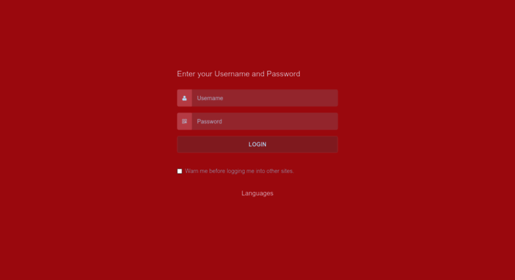Image resolution: width=515 pixels, height=280 pixels.
Task: Click the person icon in the Username row
Action: tap(184, 98)
